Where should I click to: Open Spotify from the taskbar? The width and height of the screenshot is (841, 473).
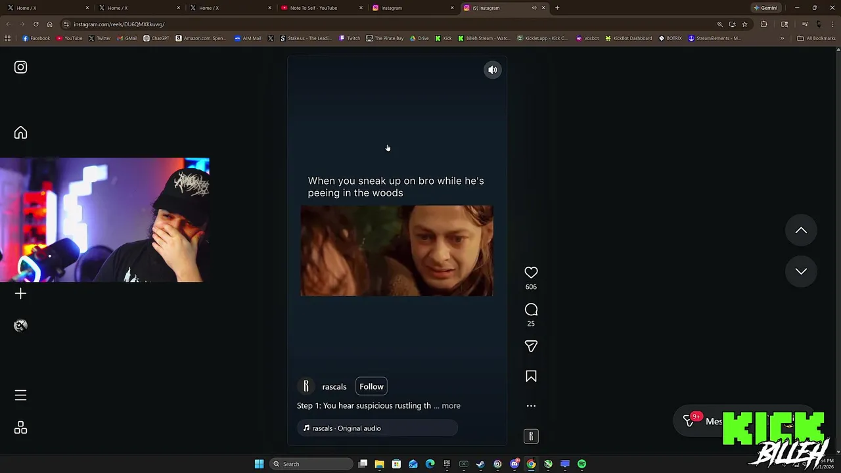(581, 464)
